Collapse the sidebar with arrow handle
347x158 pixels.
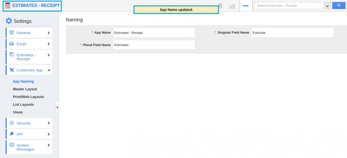point(57,107)
